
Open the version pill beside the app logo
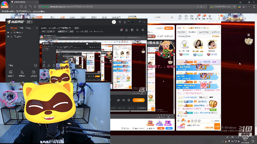30,22
